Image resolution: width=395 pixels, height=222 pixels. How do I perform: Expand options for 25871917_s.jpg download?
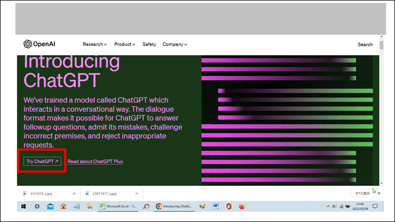tap(136, 193)
